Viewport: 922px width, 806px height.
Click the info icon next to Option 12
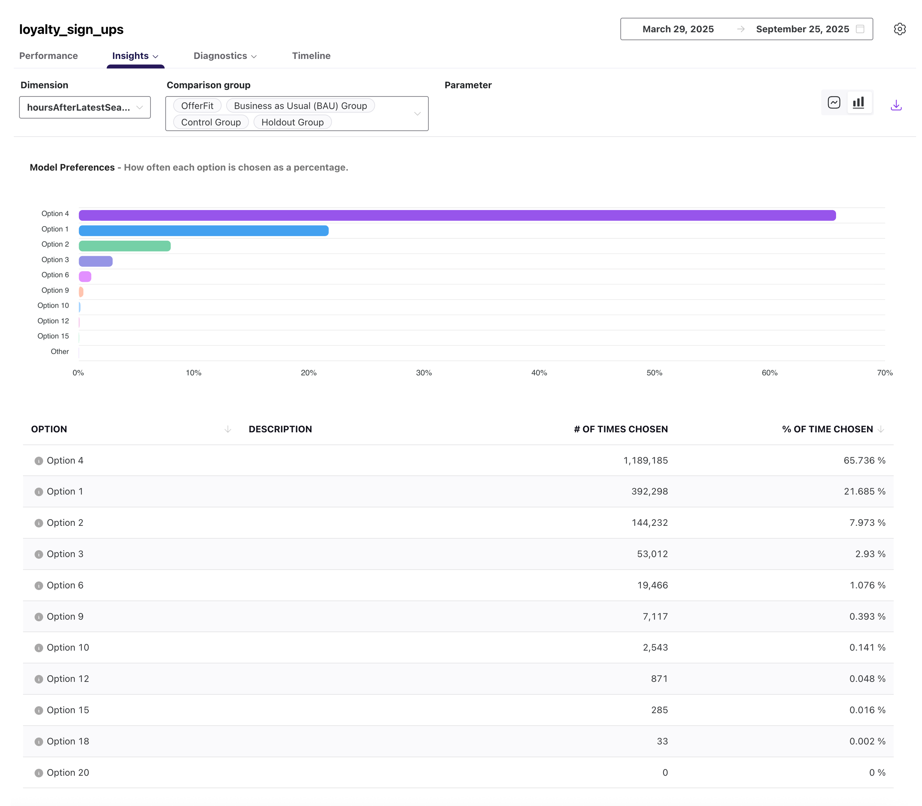tap(39, 679)
